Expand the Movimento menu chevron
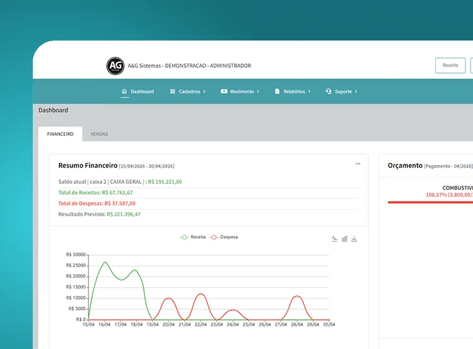Screen dimensions: 473x349 point(258,91)
